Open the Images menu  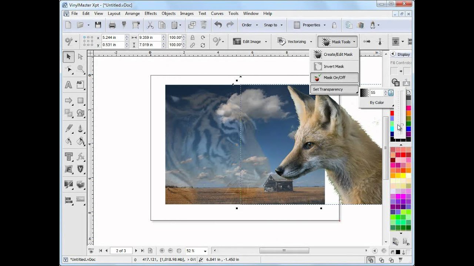[187, 13]
